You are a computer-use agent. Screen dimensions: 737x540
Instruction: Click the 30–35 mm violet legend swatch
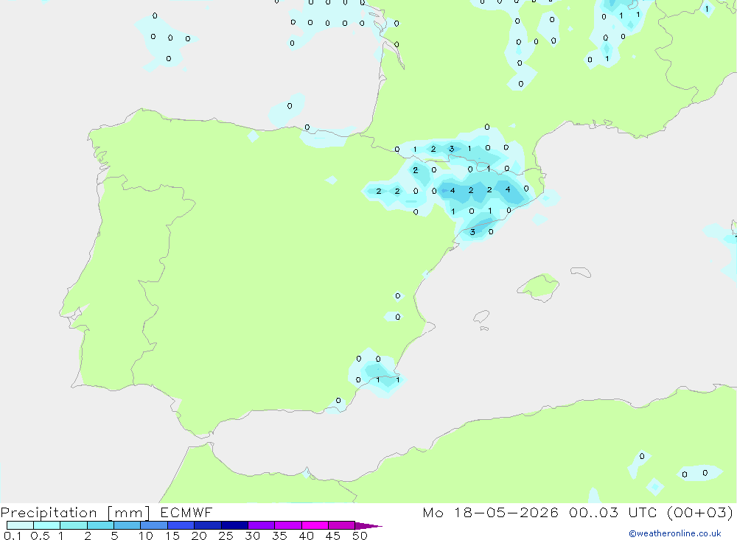(262, 525)
